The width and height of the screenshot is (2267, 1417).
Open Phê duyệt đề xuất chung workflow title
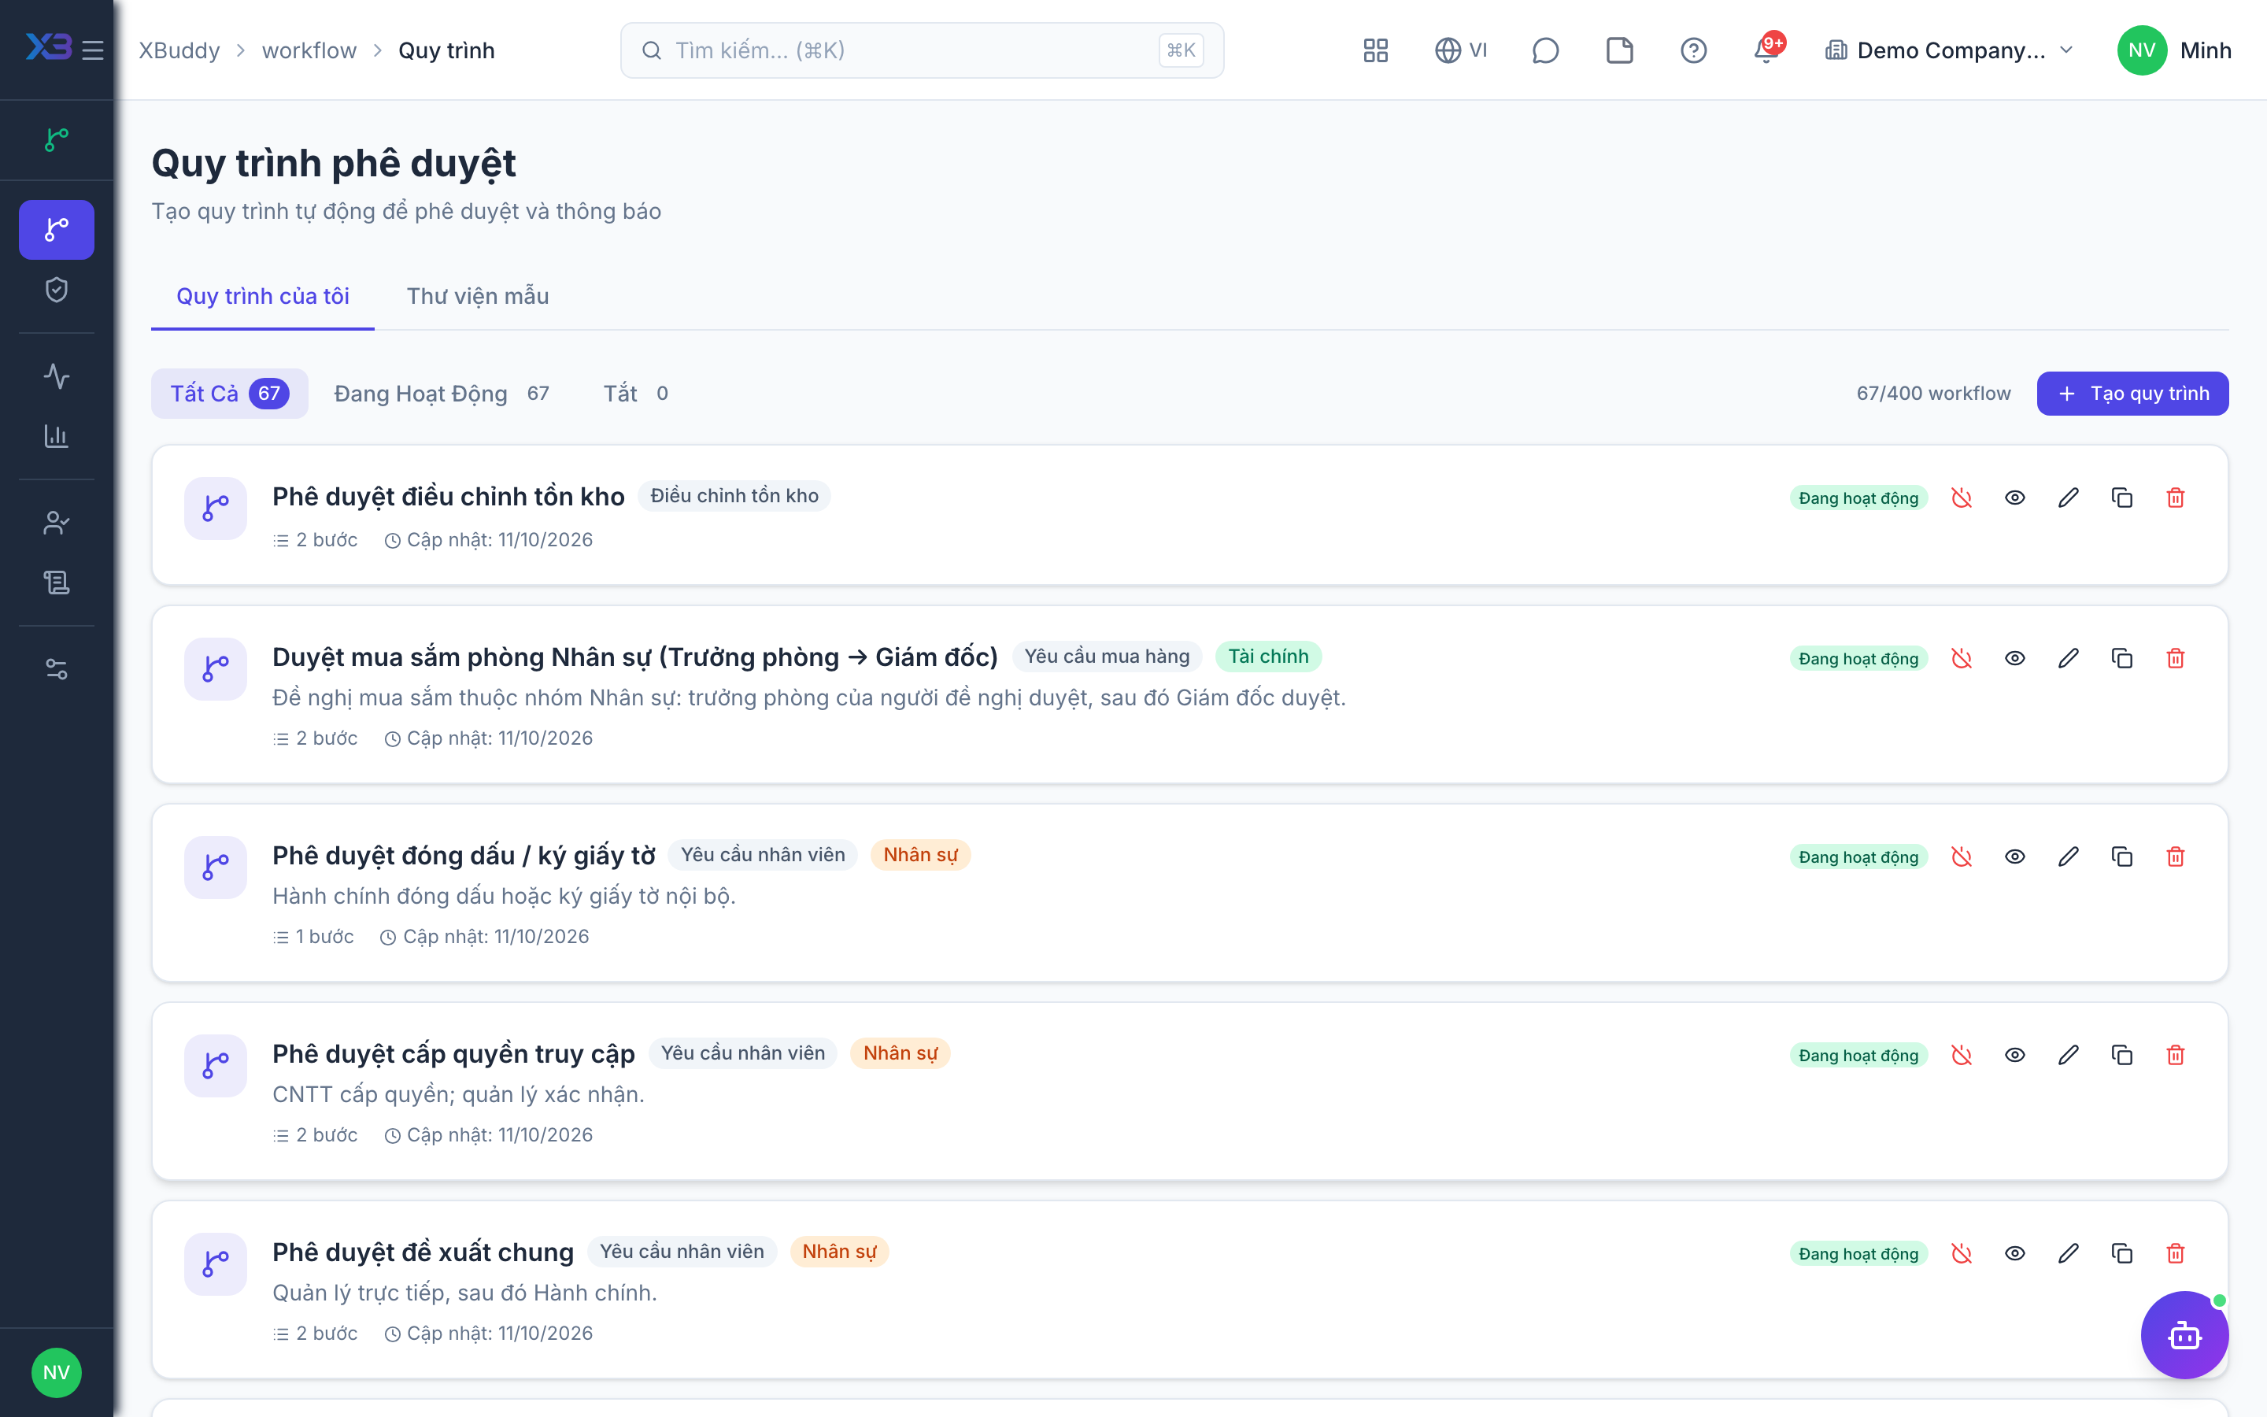point(423,1252)
